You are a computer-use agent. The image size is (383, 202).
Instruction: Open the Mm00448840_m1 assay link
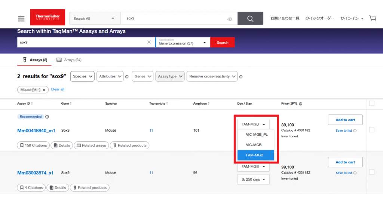pyautogui.click(x=36, y=131)
